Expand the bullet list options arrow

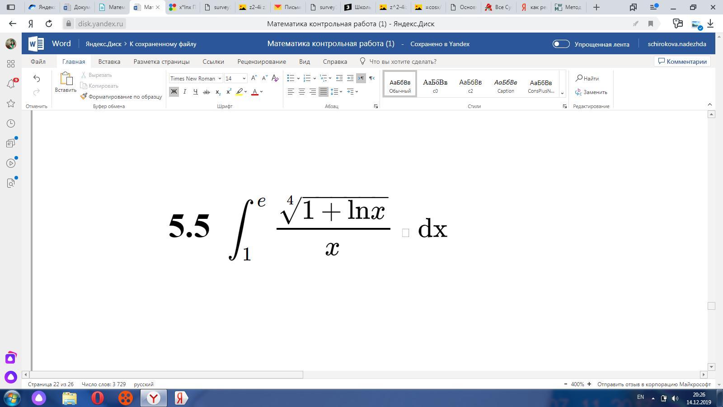[298, 78]
